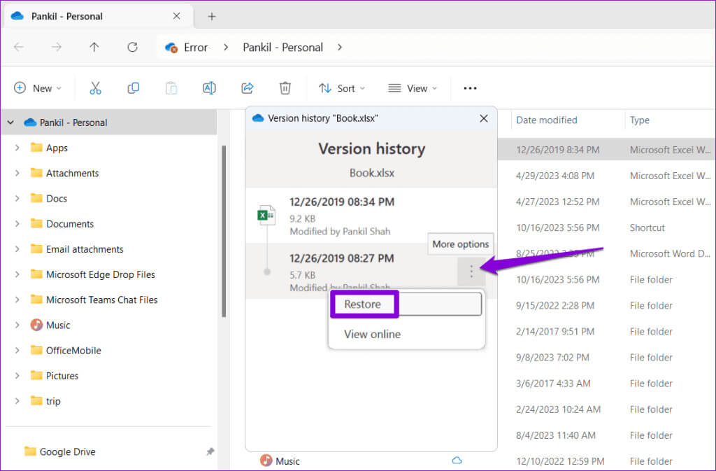Choose View online from context menu
Screen dimensions: 716x471
(372, 335)
